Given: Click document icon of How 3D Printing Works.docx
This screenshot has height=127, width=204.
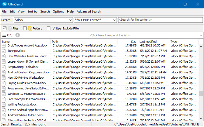Looking at the screenshot, I should (4, 78).
